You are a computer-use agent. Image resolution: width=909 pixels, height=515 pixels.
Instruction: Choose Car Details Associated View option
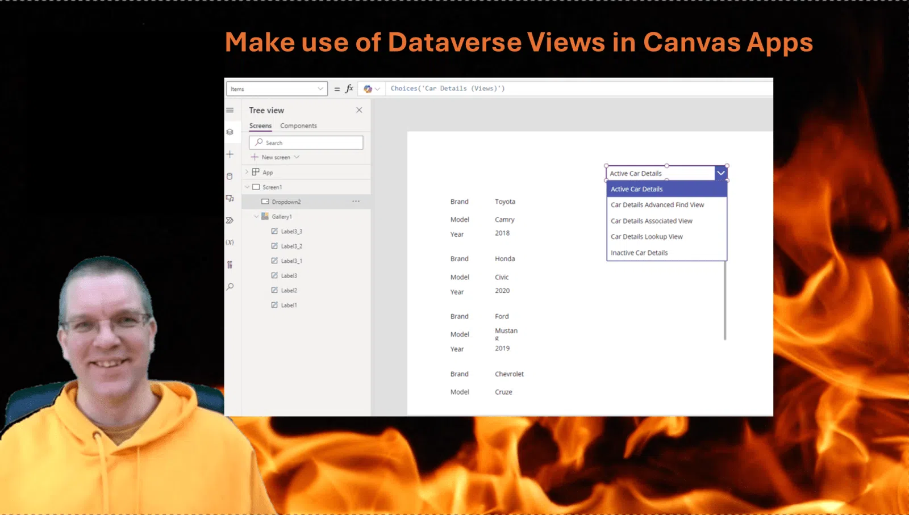point(667,221)
